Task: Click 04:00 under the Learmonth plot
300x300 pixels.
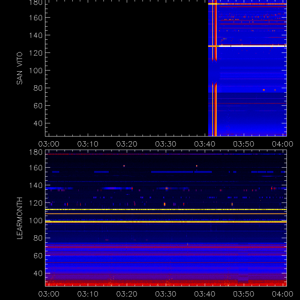Action: pyautogui.click(x=283, y=294)
